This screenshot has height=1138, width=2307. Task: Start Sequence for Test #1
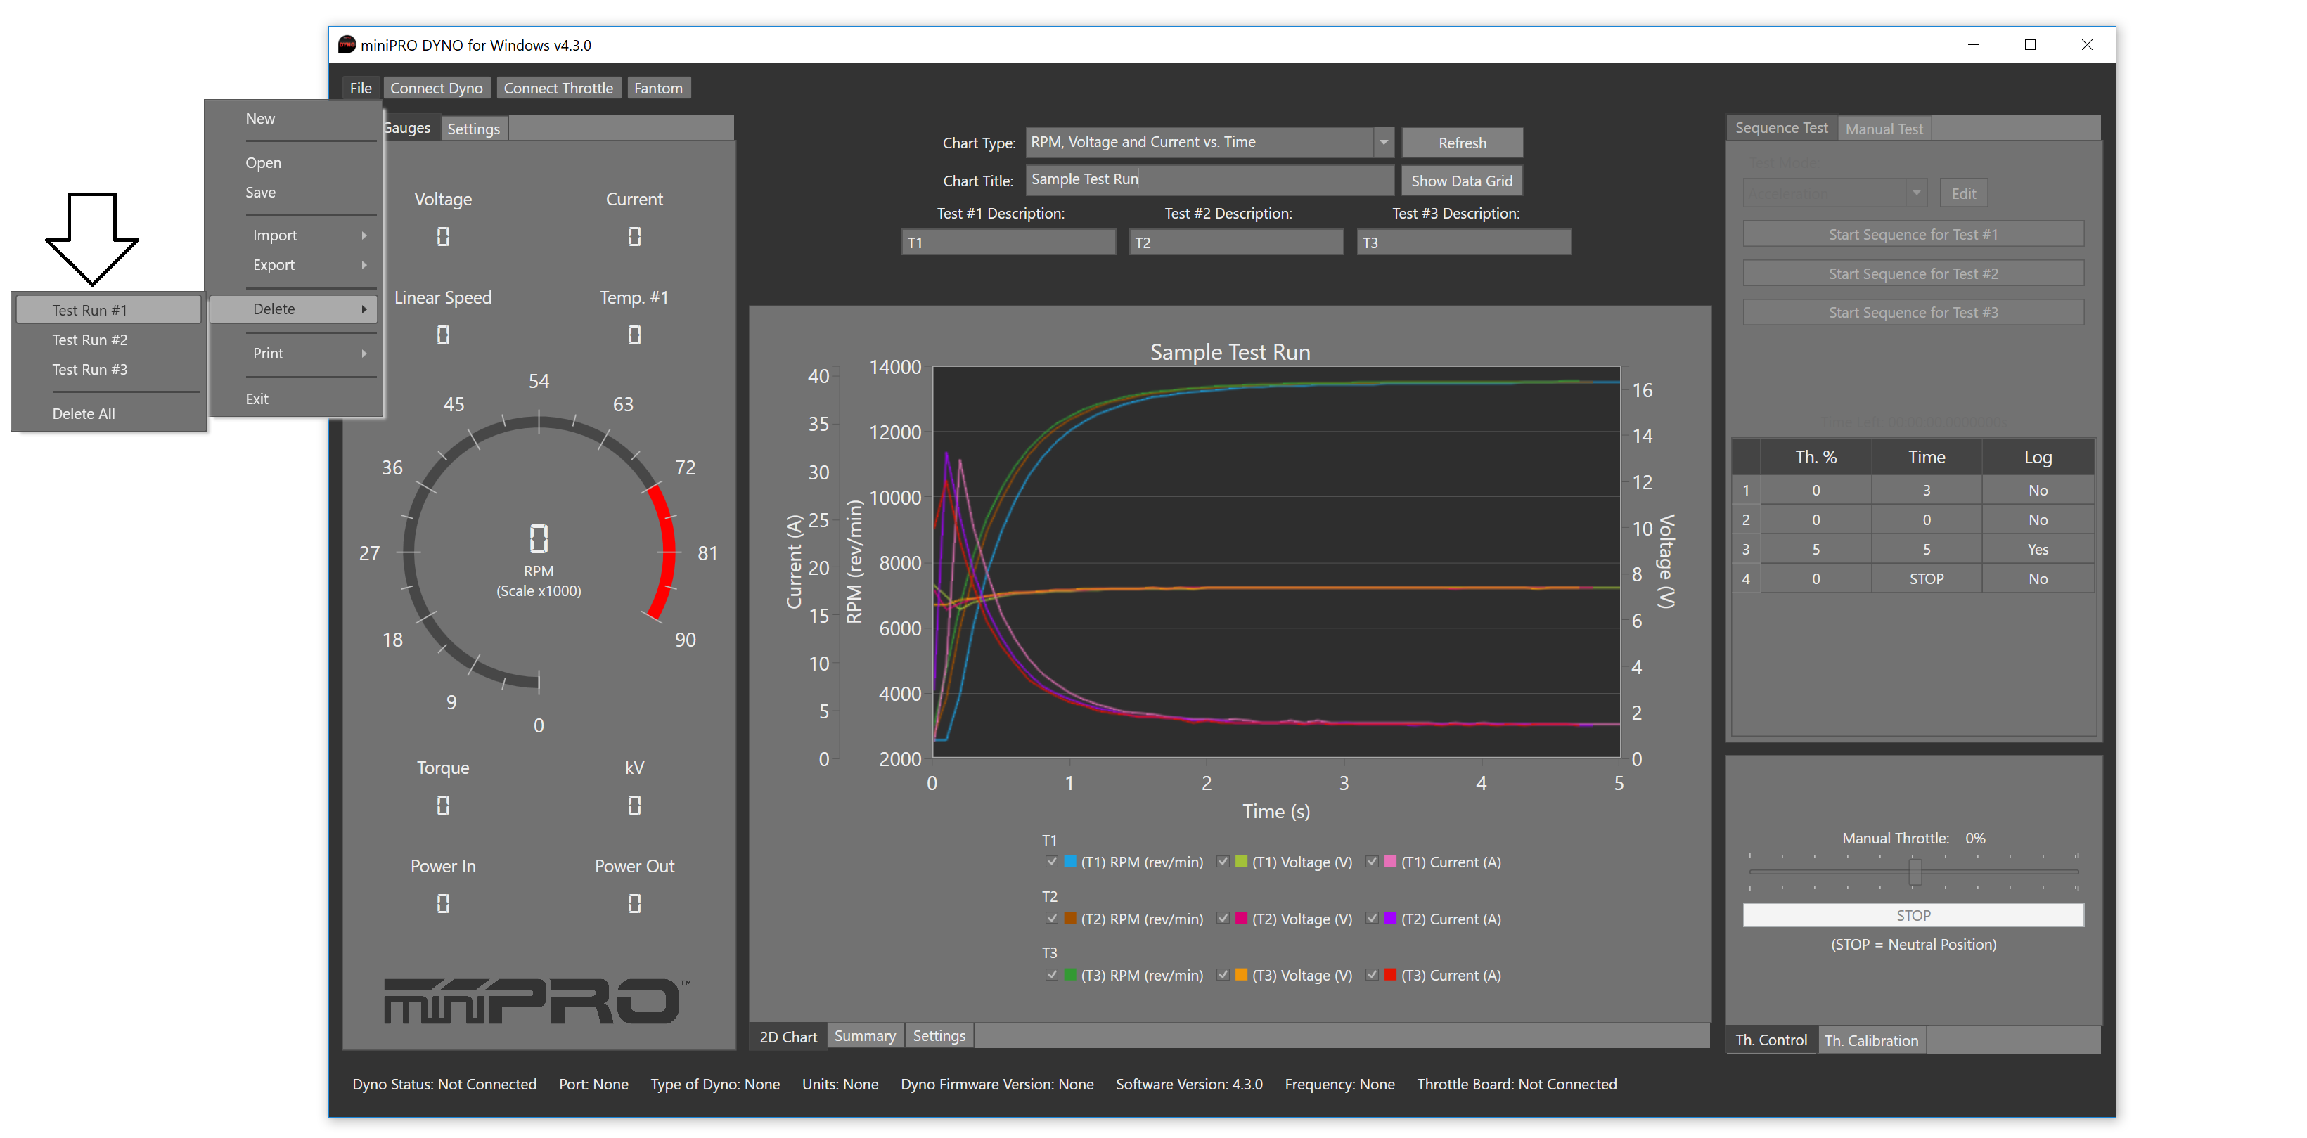(1913, 235)
